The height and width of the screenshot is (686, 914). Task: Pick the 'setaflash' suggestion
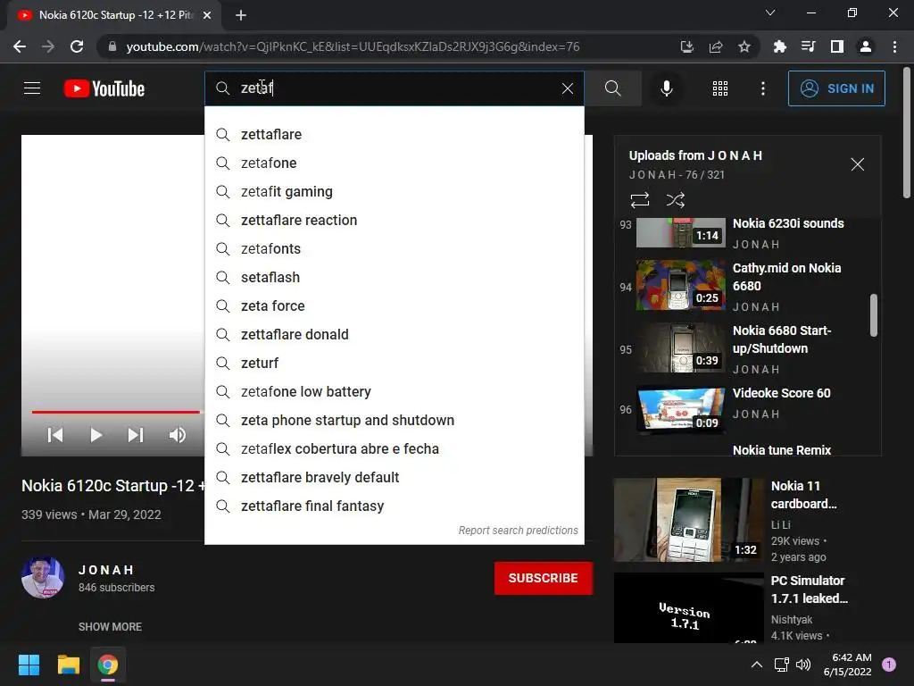click(x=394, y=278)
